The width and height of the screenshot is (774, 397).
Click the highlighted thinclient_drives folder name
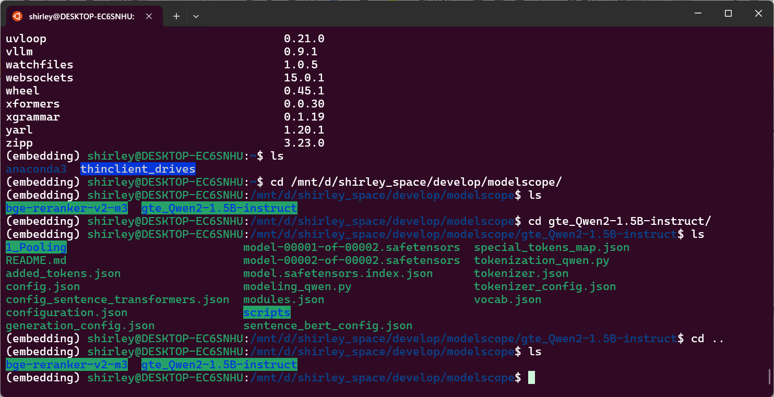(x=138, y=169)
